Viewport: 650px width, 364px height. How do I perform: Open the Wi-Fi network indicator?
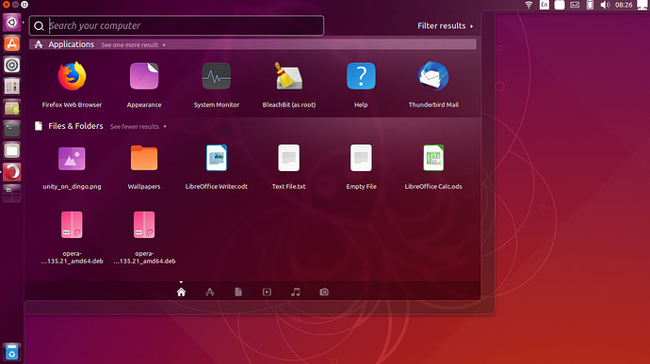click(528, 5)
